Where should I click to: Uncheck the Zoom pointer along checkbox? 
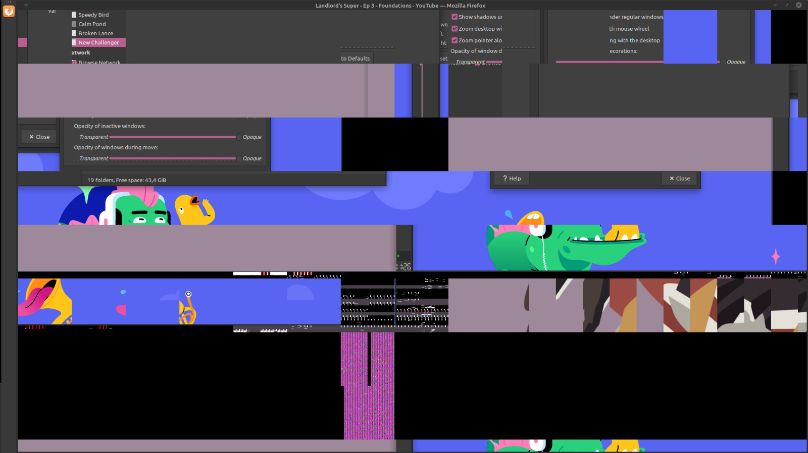pos(454,40)
